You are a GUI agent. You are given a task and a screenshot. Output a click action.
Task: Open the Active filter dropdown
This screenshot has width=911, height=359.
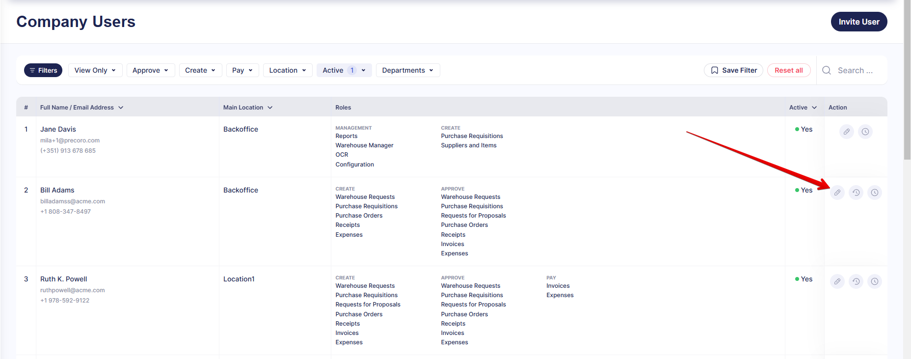pyautogui.click(x=344, y=70)
